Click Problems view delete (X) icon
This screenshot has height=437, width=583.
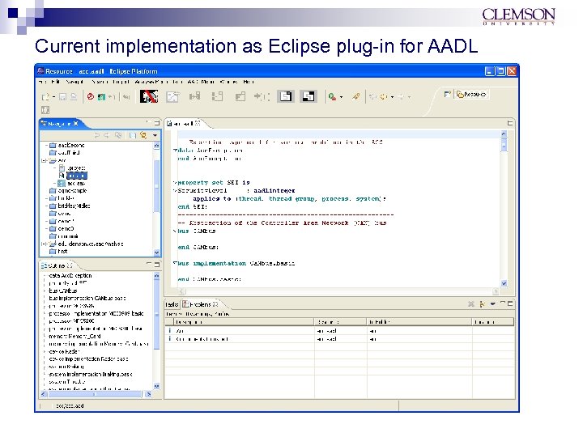point(470,304)
